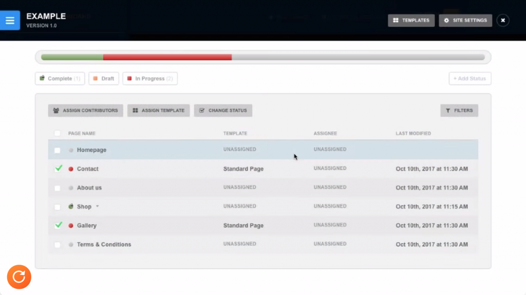
Task: Click the Assign Contributors button
Action: click(85, 110)
